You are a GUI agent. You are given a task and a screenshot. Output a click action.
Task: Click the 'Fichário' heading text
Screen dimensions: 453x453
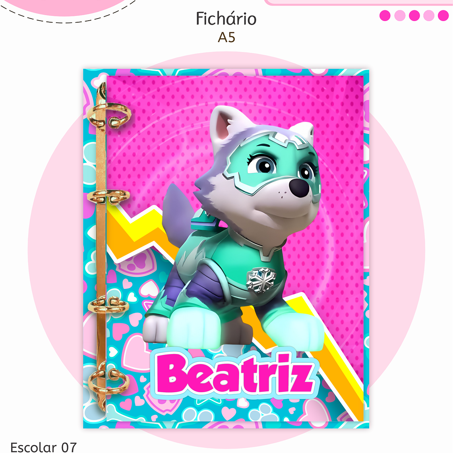pos(226,19)
